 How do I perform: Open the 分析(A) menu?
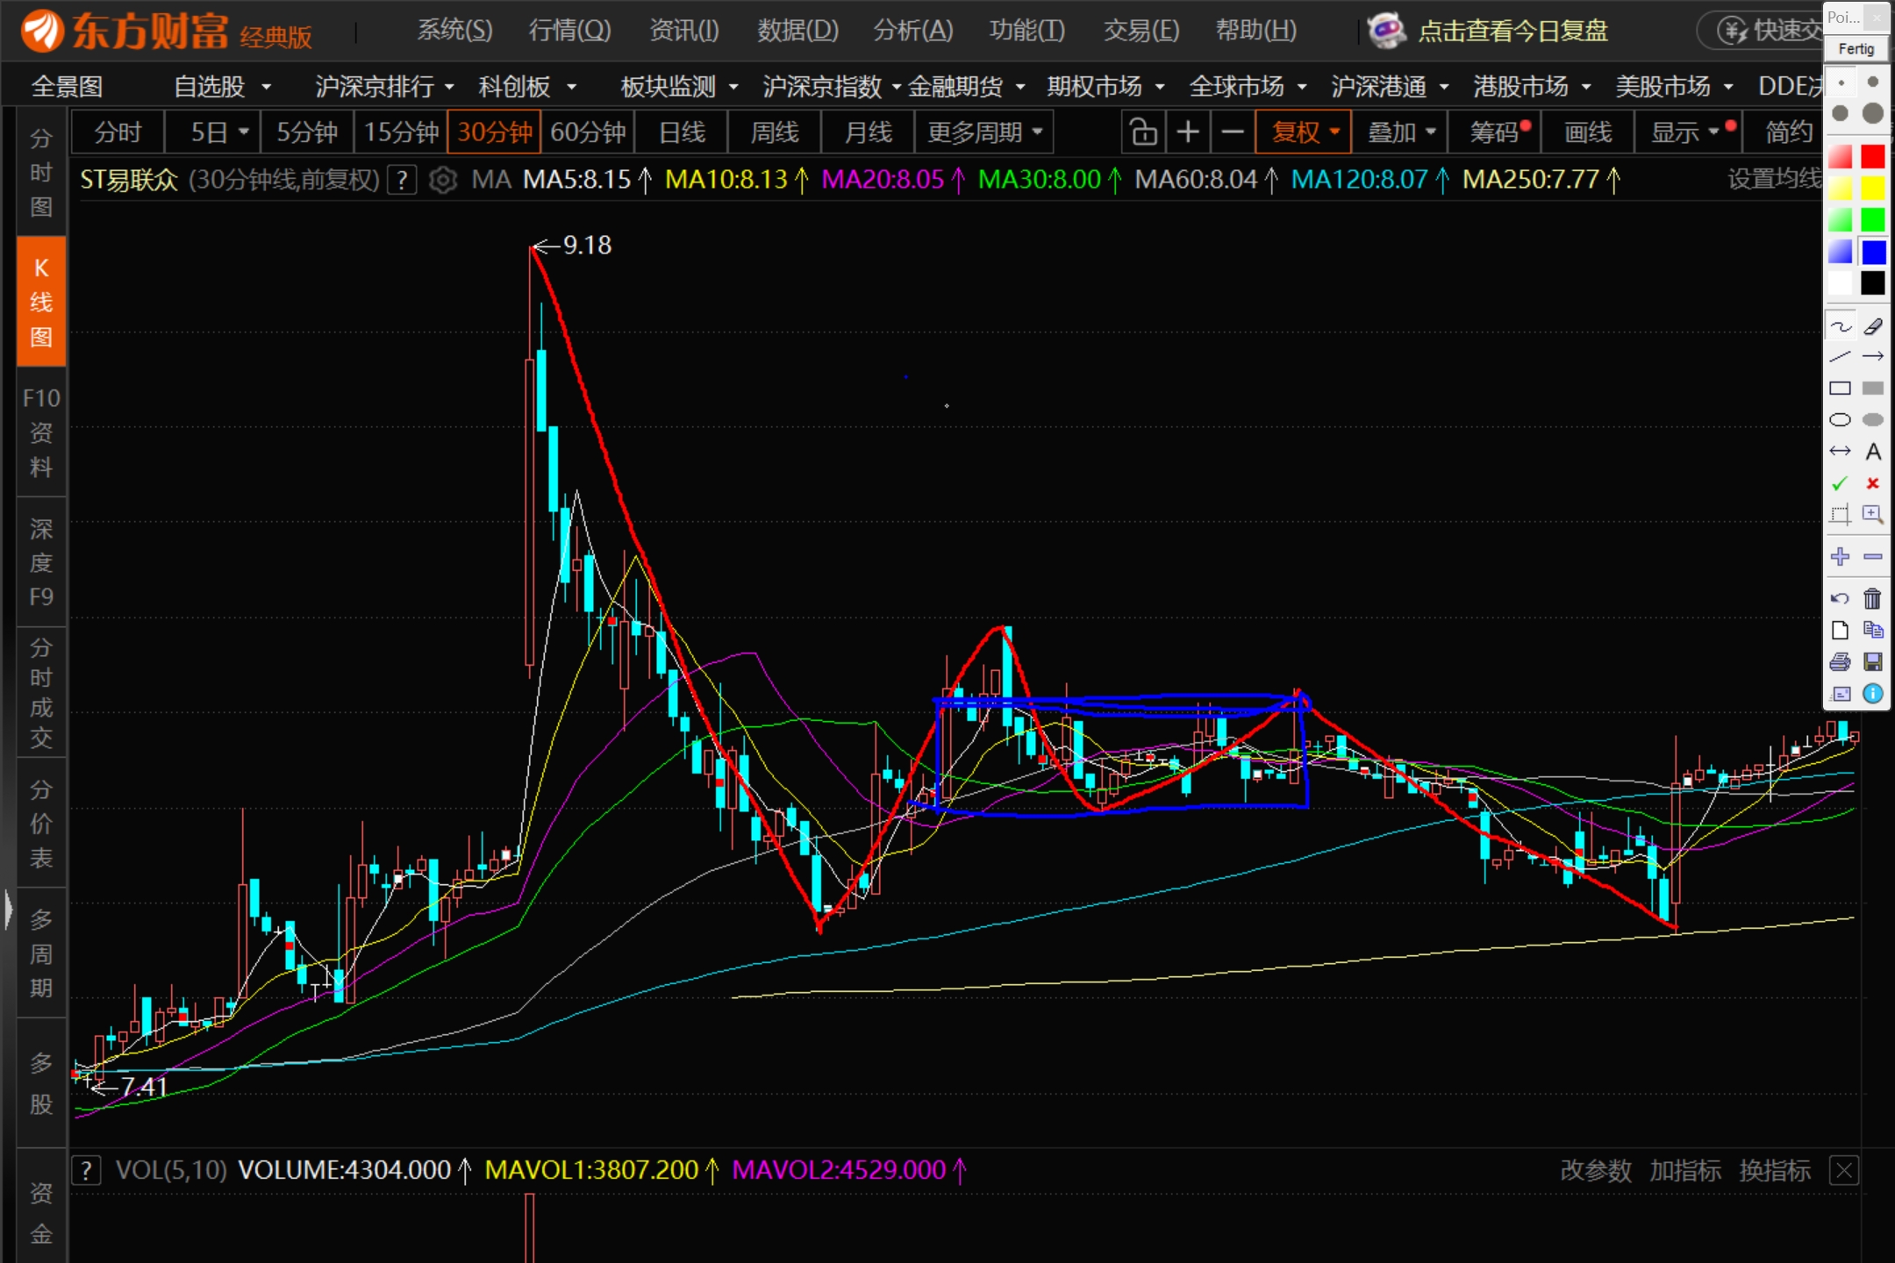tap(912, 31)
